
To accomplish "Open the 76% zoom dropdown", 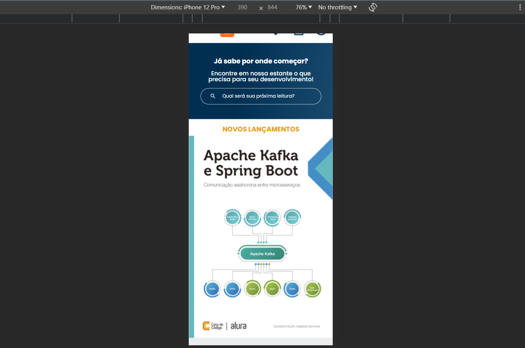I will tap(304, 7).
